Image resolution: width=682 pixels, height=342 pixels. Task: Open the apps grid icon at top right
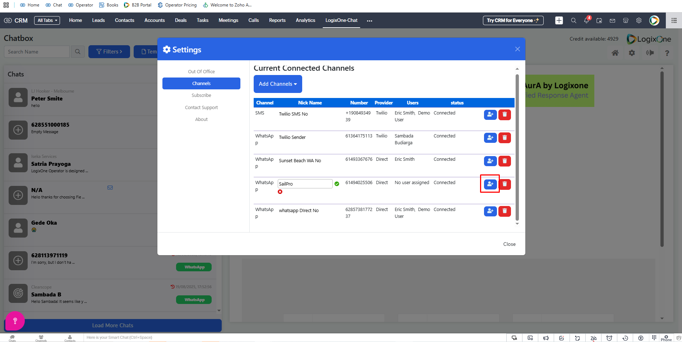tap(674, 20)
